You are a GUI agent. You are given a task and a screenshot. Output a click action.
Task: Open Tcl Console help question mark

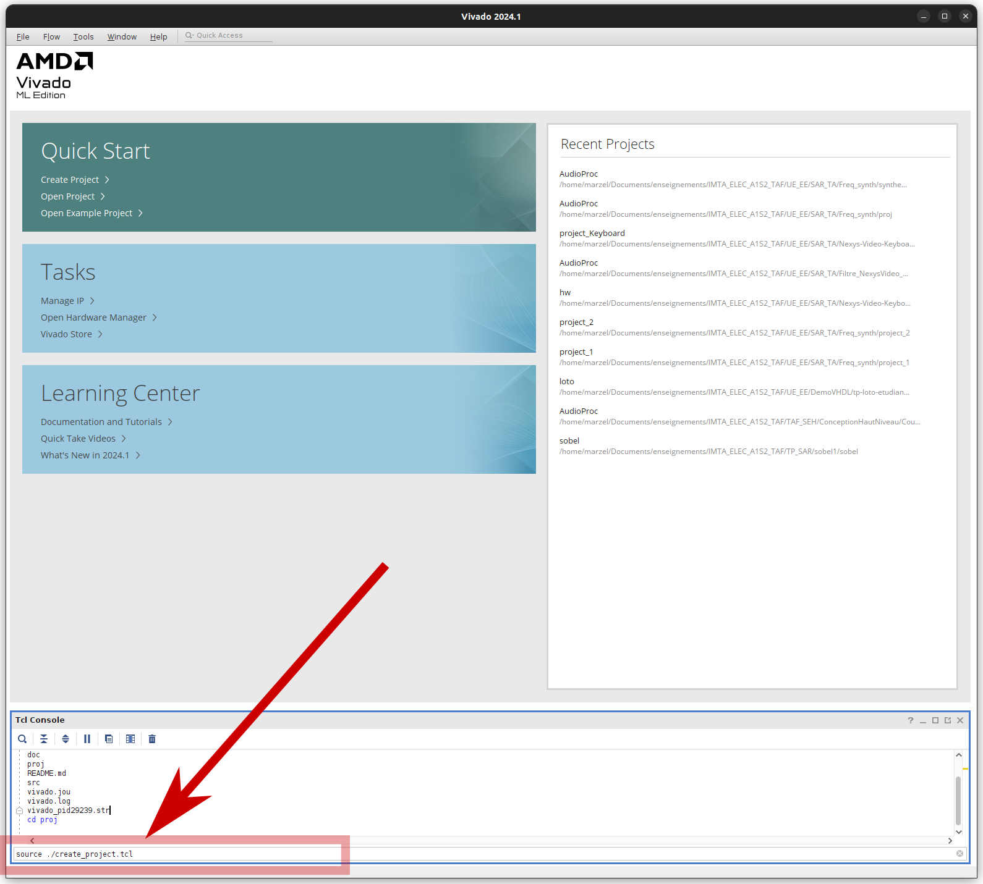pyautogui.click(x=911, y=720)
